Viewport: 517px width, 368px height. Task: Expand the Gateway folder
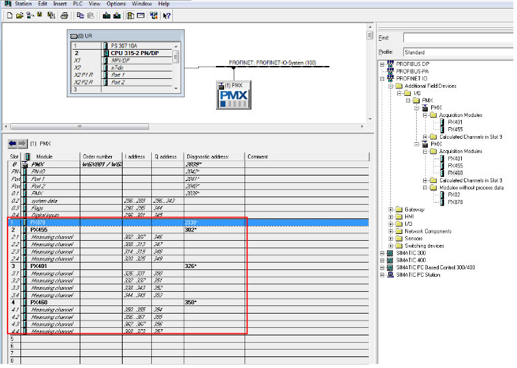click(391, 210)
